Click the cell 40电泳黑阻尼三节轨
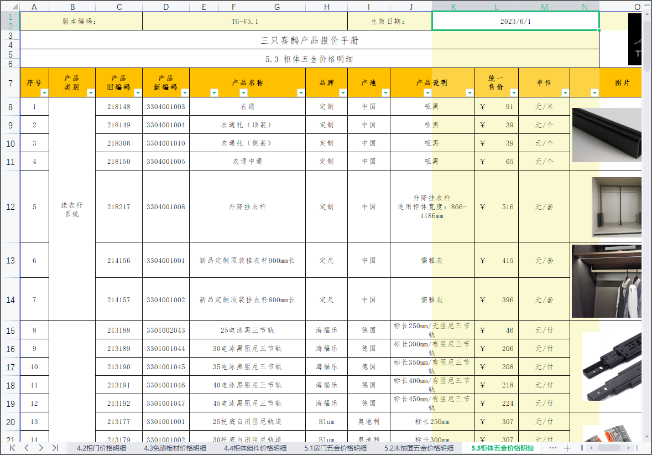Viewport: 652px width, 455px height. pyautogui.click(x=247, y=385)
